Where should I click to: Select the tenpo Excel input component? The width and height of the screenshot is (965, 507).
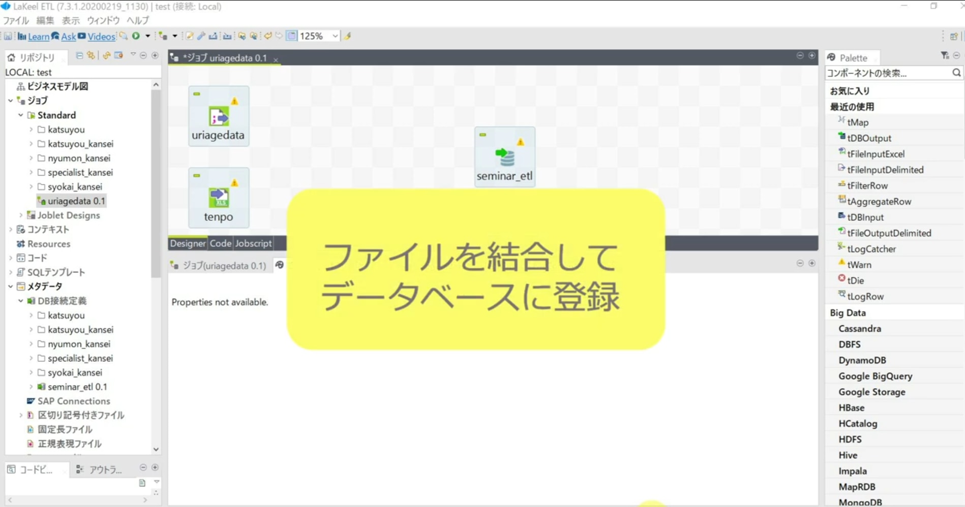pos(219,197)
